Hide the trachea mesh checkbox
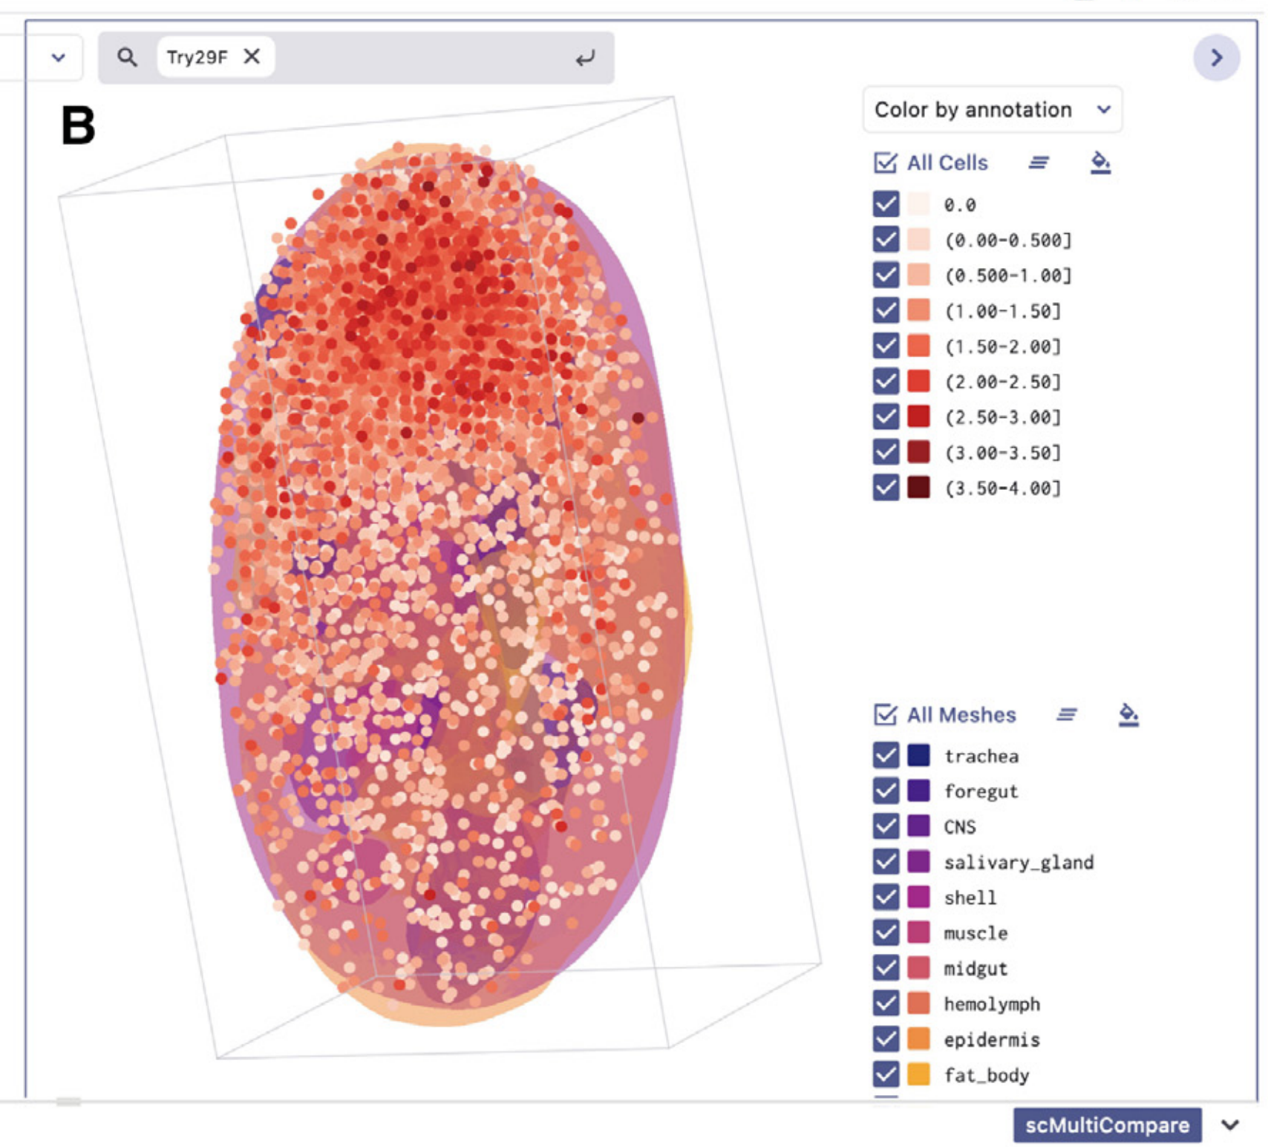Viewport: 1271px width, 1147px height. (886, 755)
